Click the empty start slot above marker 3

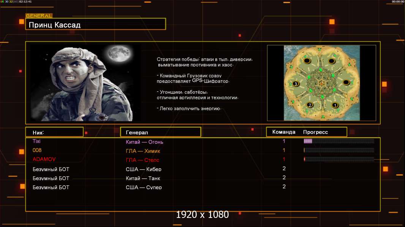tap(307, 61)
